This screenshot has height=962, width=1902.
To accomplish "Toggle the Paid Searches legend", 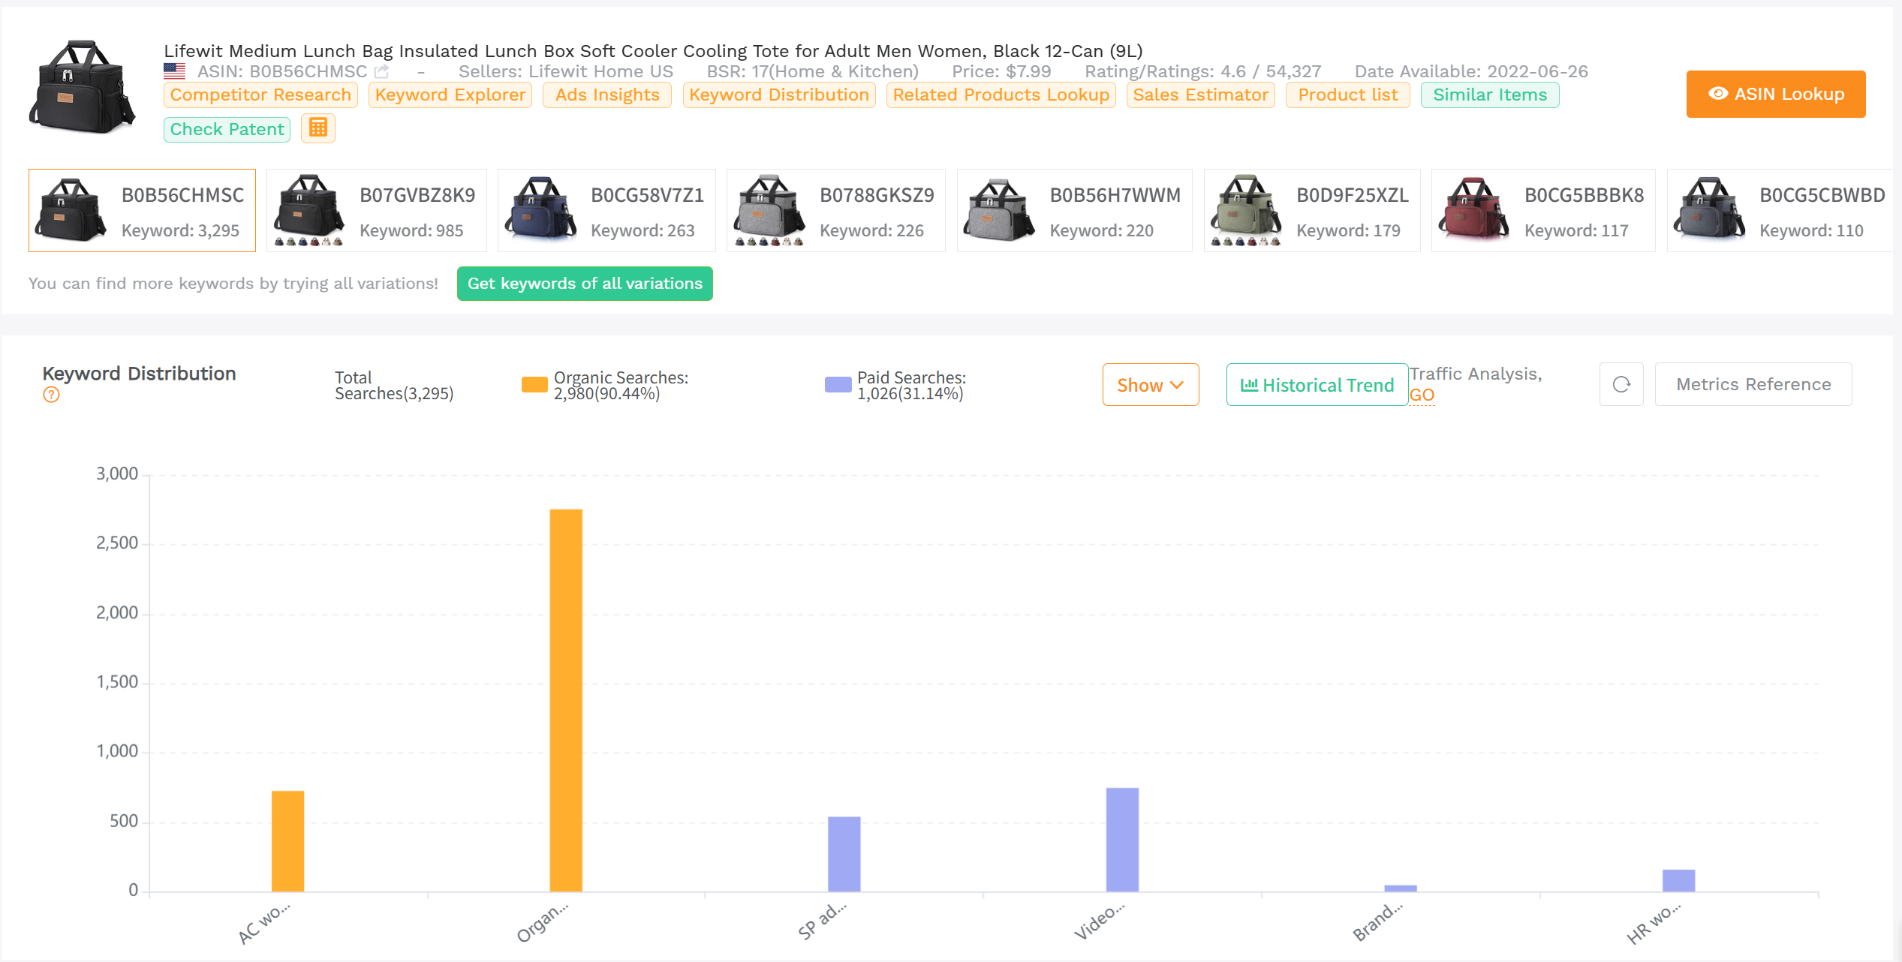I will point(835,384).
